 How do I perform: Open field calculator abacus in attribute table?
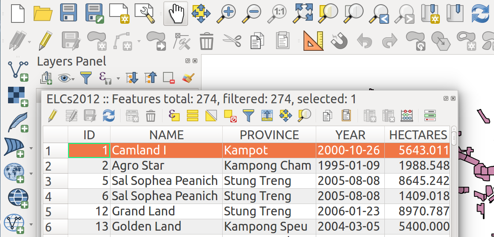407,116
